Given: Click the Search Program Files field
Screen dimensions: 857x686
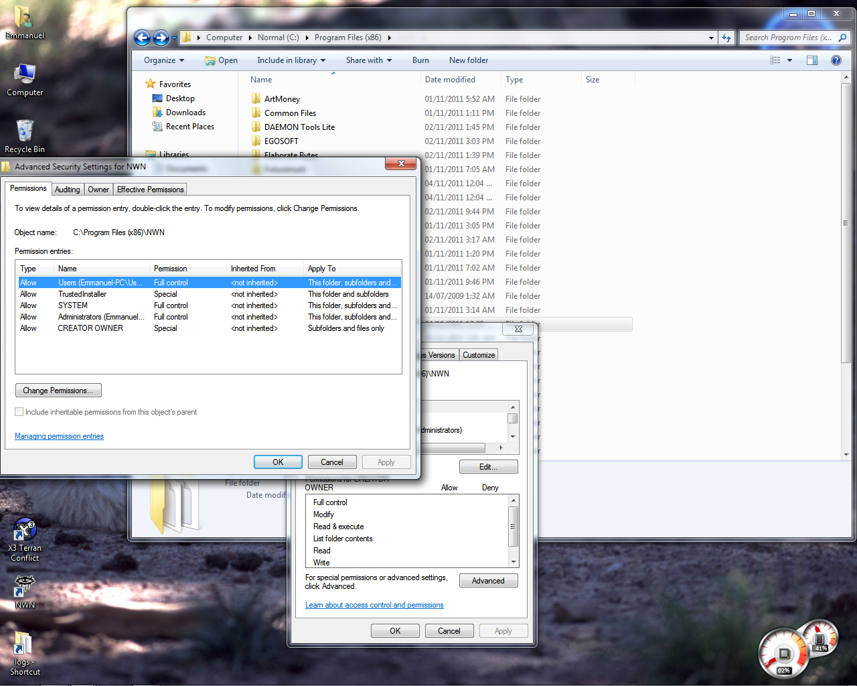Looking at the screenshot, I should pyautogui.click(x=787, y=38).
